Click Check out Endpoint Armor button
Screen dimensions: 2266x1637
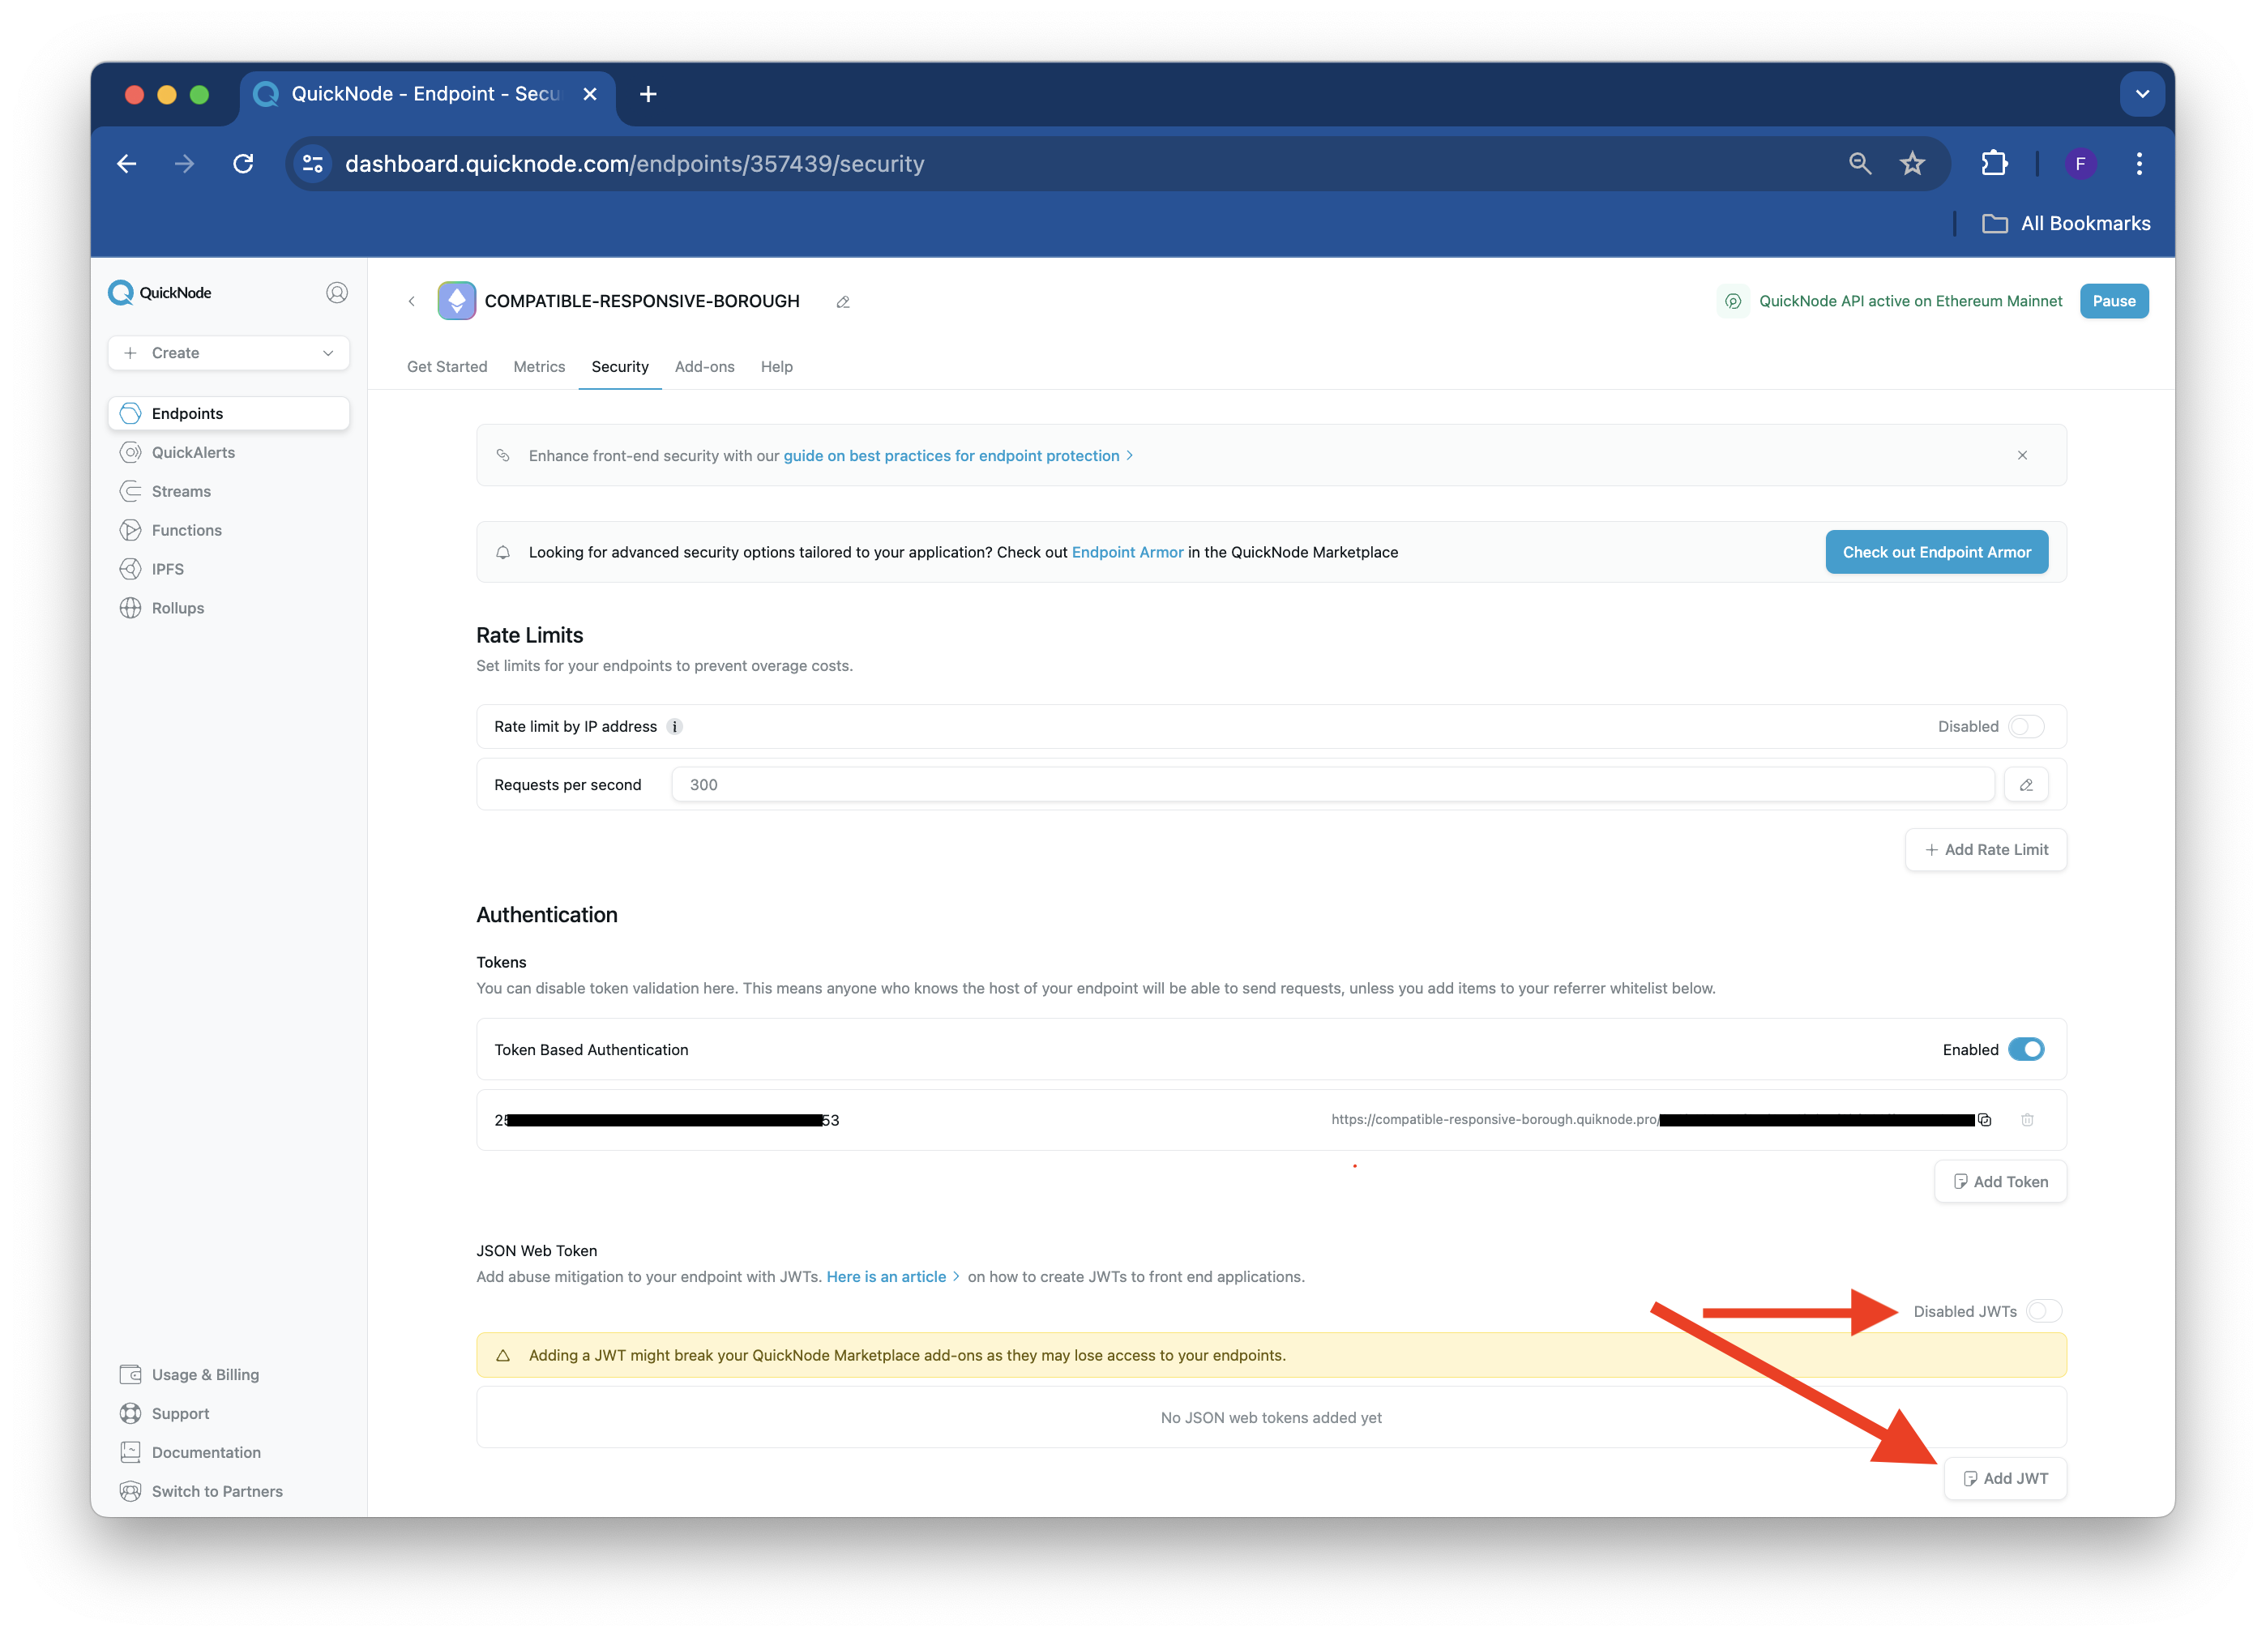pos(1936,553)
